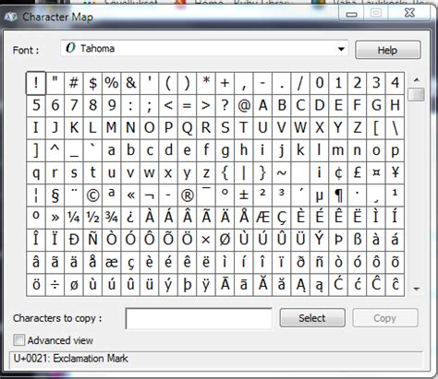The width and height of the screenshot is (438, 379).
Task: Select the registered trademark ® cell
Action: 188,195
